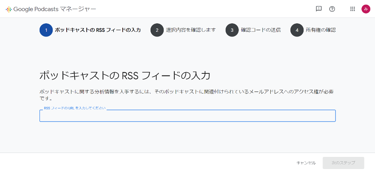
Task: Click step label 所有権の確認
Action: tap(321, 30)
